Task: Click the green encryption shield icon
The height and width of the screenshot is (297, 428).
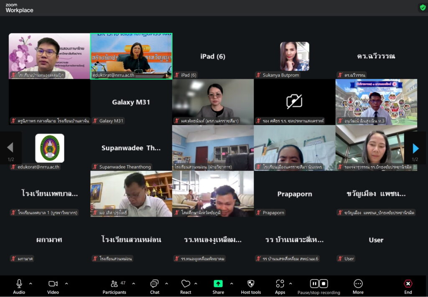Action: [423, 7]
